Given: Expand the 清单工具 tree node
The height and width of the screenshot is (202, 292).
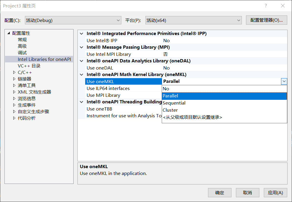Looking at the screenshot, I should [x=14, y=85].
